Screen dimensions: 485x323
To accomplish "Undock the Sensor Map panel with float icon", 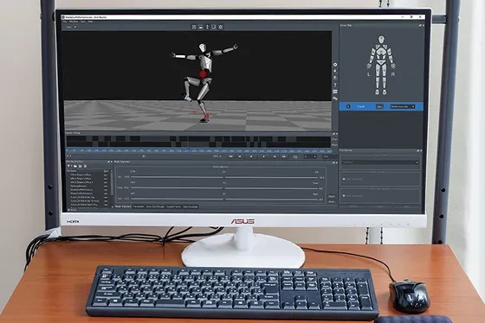I will pyautogui.click(x=420, y=25).
